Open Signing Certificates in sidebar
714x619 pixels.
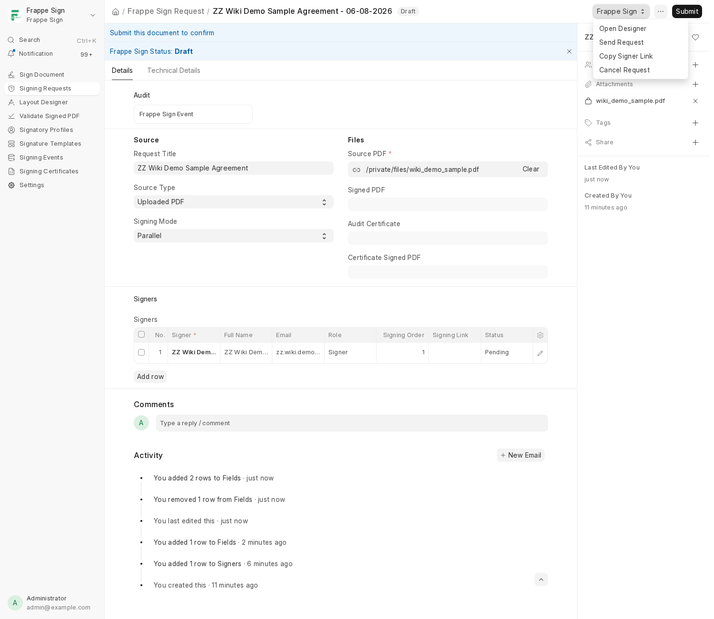[52, 171]
